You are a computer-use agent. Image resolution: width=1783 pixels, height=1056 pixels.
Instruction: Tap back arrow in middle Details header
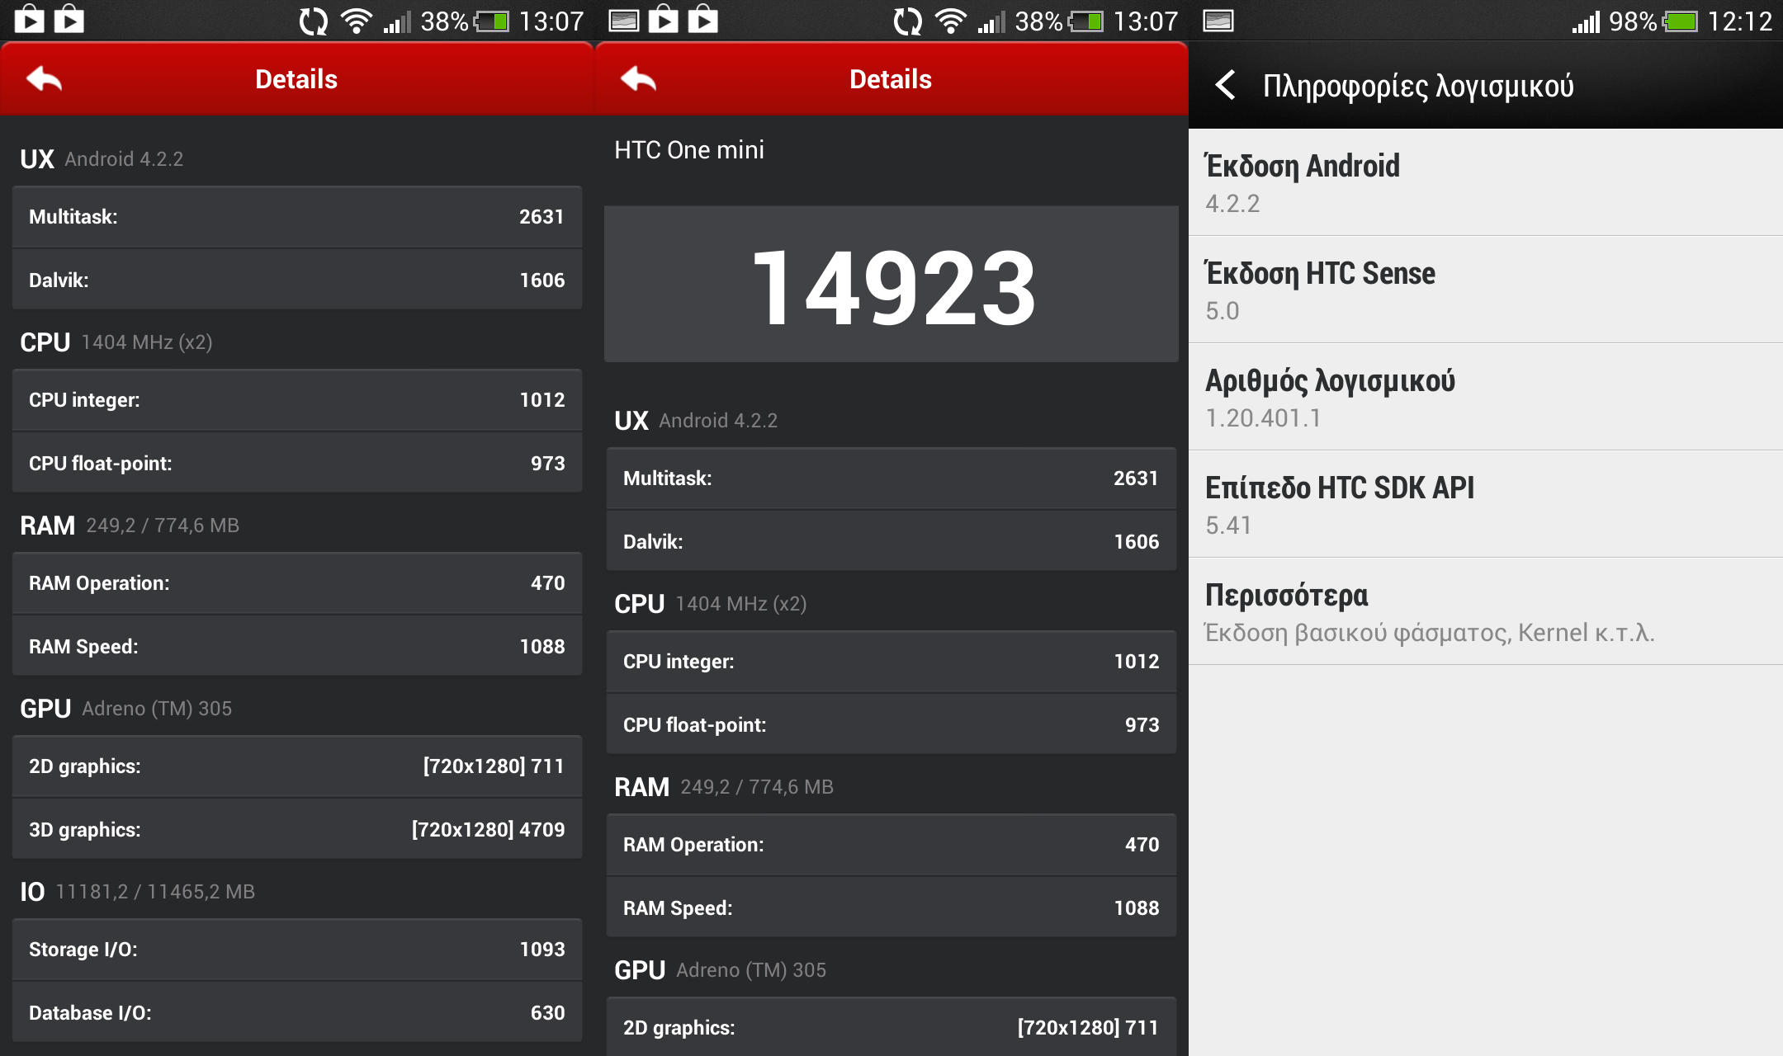(639, 79)
